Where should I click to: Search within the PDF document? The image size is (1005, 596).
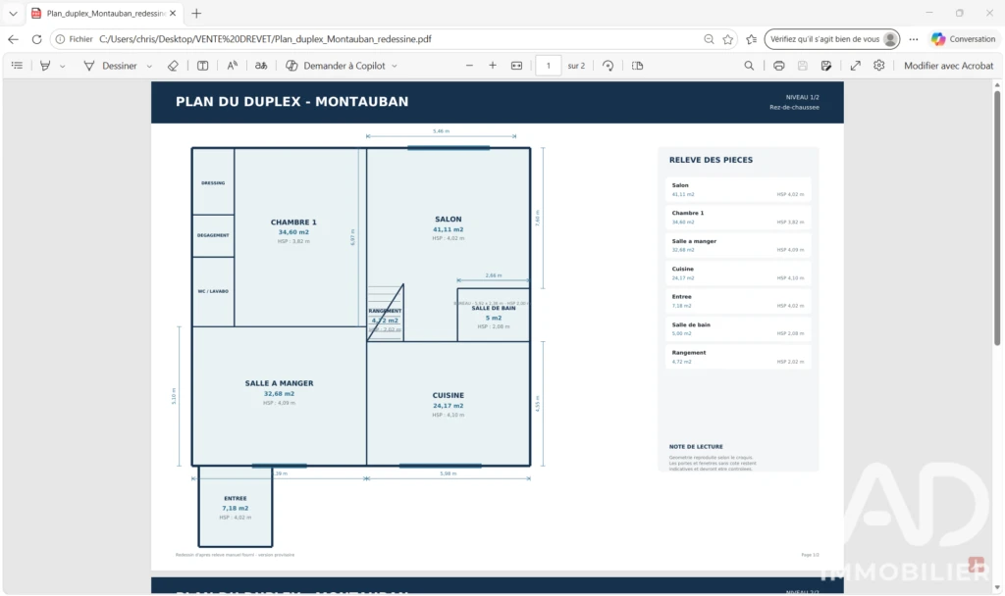point(749,66)
